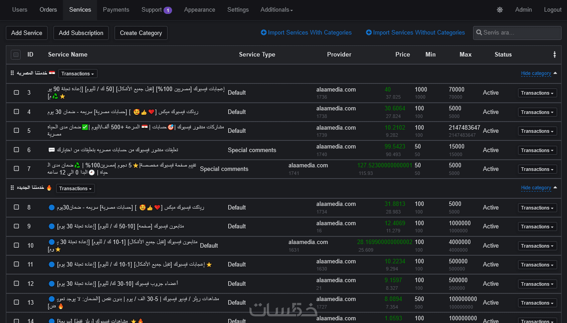This screenshot has width=567, height=323.
Task: Click the Service Type column header
Action: pyautogui.click(x=257, y=54)
